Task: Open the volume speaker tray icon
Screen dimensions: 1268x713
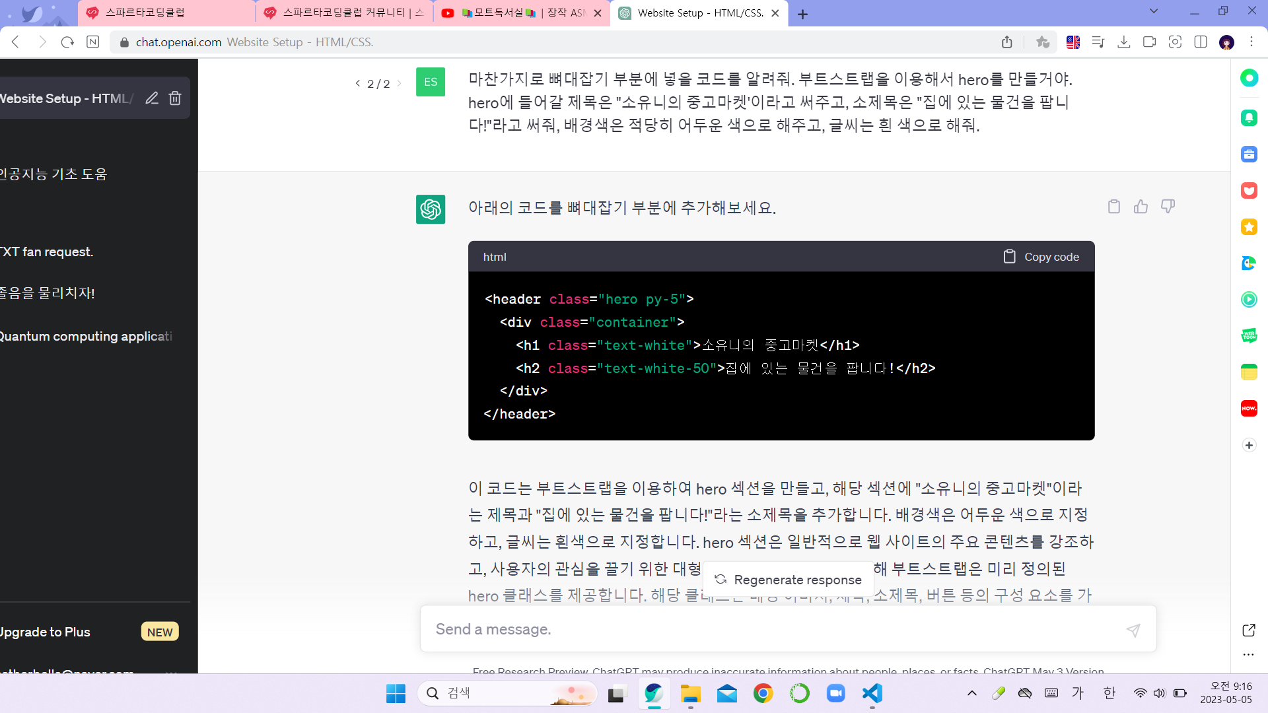Action: click(1160, 693)
